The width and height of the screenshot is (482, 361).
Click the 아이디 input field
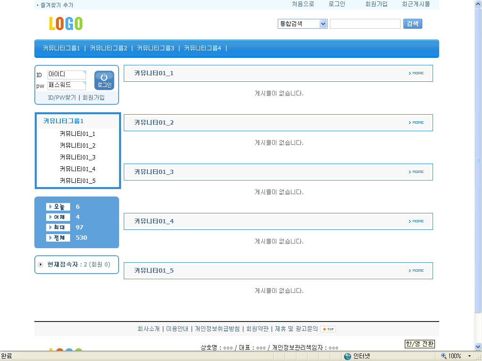(66, 75)
